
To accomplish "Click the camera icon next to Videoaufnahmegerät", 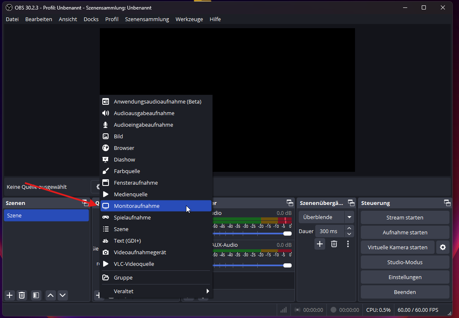I will pyautogui.click(x=106, y=252).
